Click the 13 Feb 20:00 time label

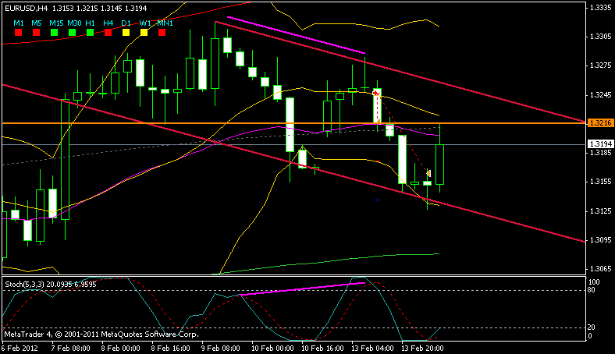[x=422, y=348]
